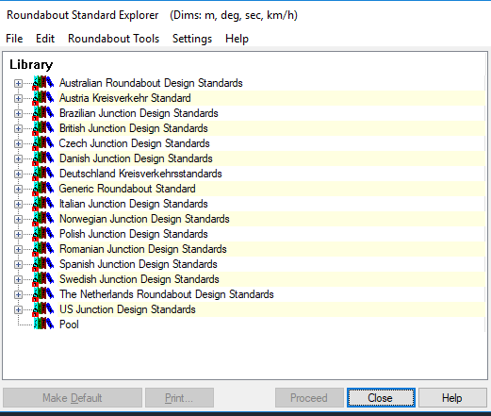The image size is (491, 416).
Task: Select US Junction Design Standards entry
Action: point(127,309)
